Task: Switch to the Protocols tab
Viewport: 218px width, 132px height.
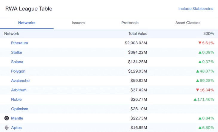Action: coord(130,23)
